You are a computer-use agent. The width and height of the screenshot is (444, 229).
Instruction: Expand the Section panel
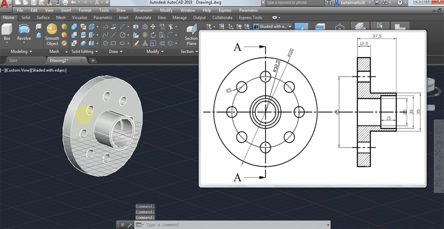point(189,51)
